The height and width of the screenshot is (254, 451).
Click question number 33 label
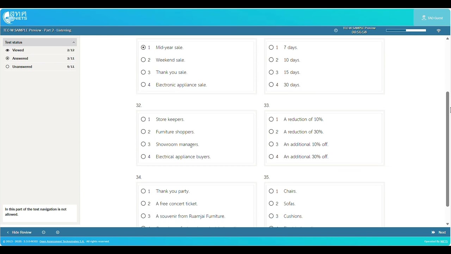point(267,105)
